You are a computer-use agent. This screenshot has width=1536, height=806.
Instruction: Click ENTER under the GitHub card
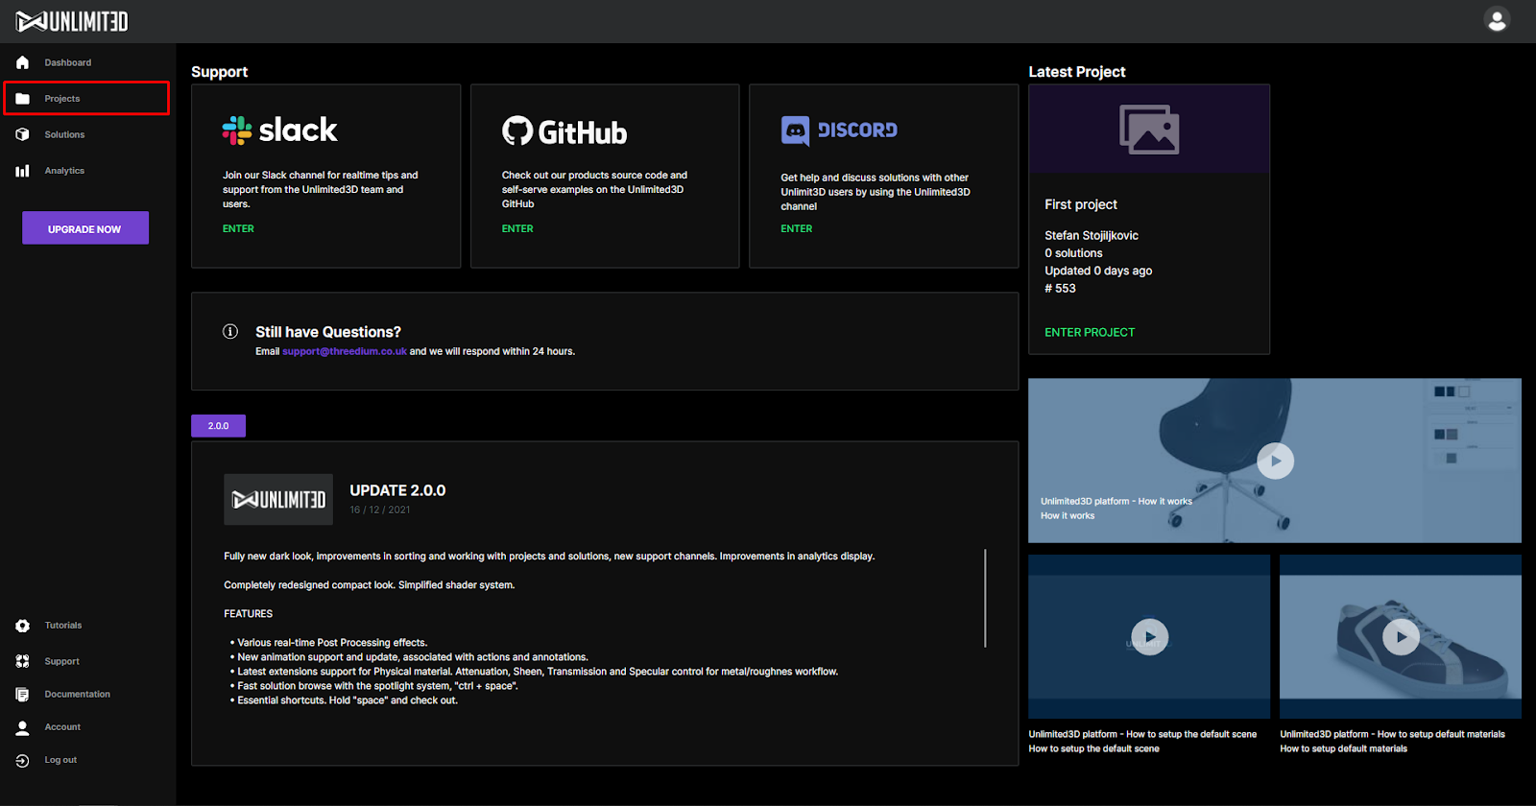(517, 228)
